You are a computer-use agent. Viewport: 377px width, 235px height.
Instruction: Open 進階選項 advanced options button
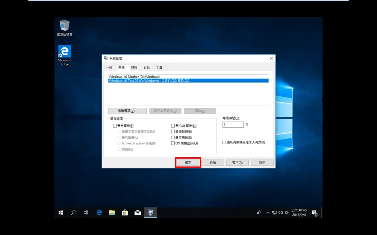(x=127, y=111)
